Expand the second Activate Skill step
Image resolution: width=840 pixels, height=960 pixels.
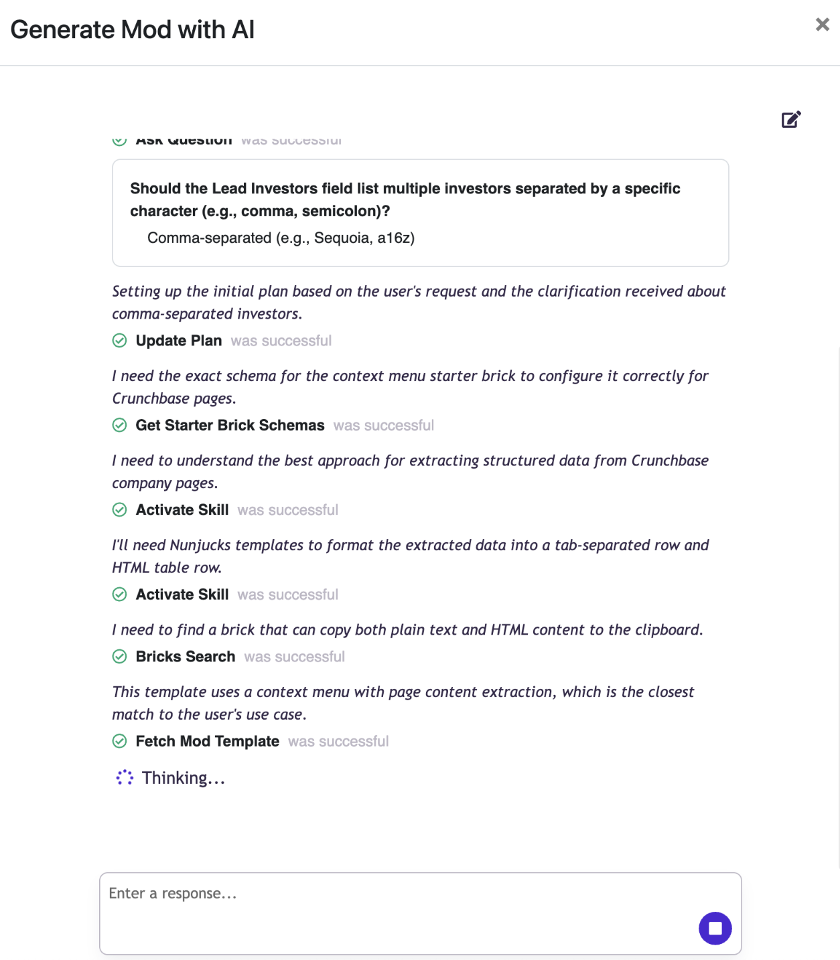tap(182, 594)
